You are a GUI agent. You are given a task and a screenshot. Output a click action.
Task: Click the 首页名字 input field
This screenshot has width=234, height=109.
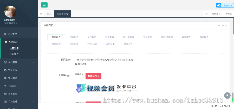pos(105,60)
